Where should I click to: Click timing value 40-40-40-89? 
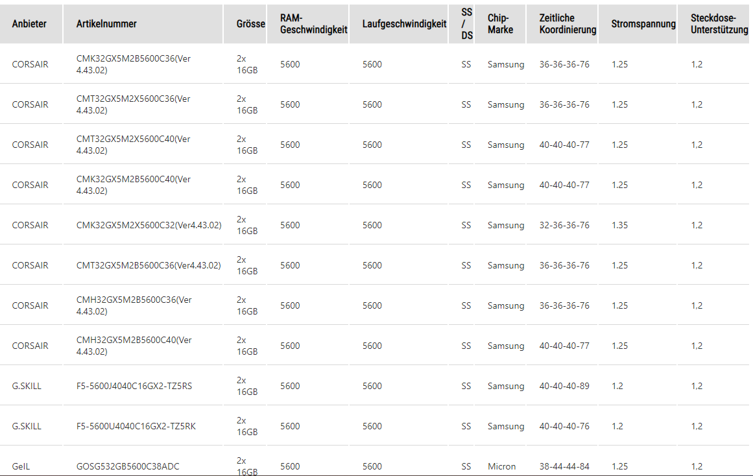click(x=564, y=386)
